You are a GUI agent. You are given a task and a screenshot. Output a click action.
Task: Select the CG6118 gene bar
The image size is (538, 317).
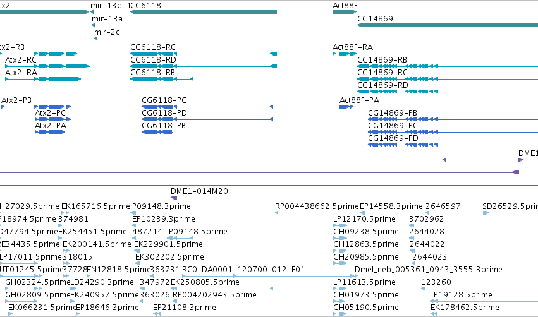tap(204, 12)
